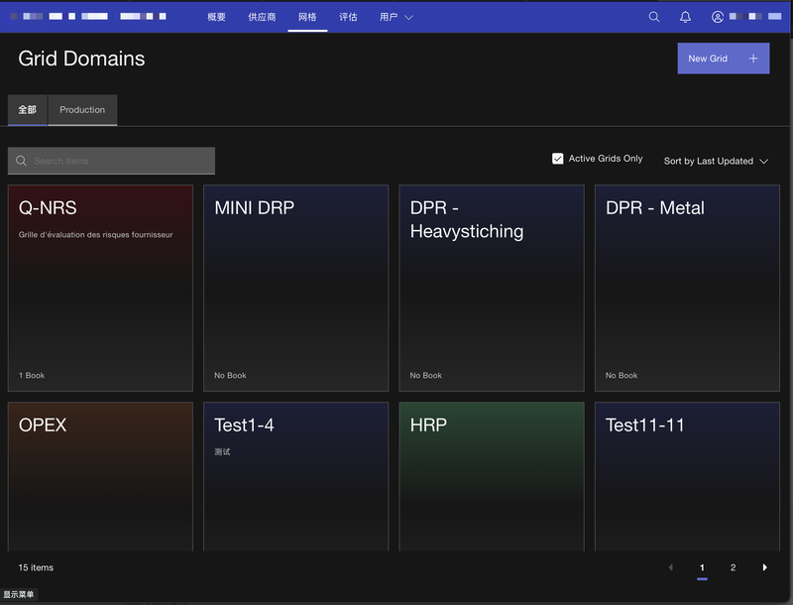Go to page 2

[x=733, y=567]
